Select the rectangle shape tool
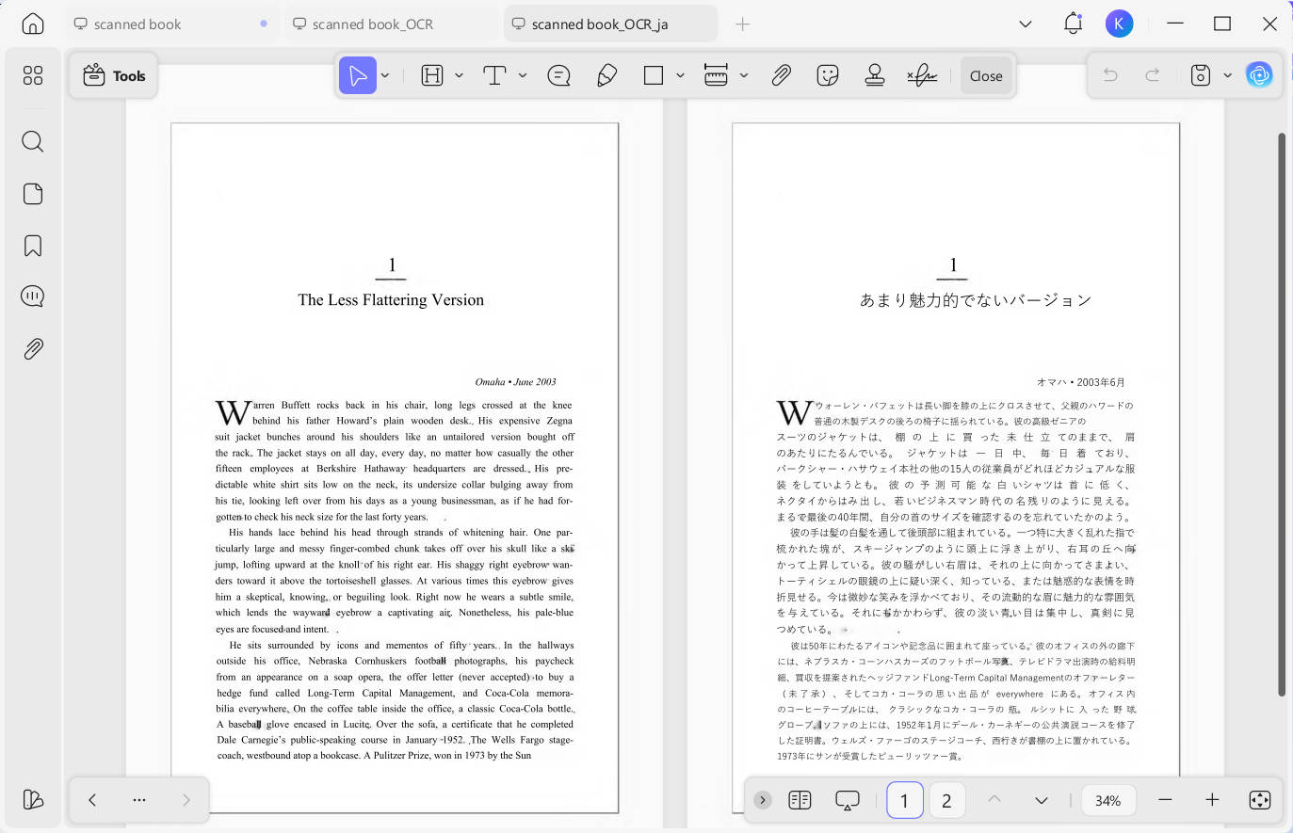Viewport: 1293px width, 833px height. tap(654, 76)
